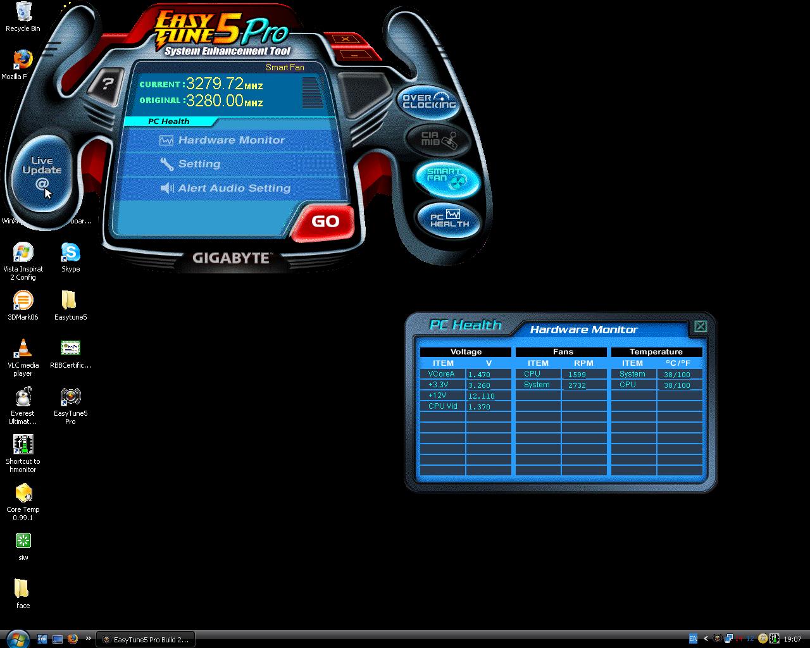This screenshot has height=648, width=810.
Task: Expand quick launch overflow chevron
Action: (x=88, y=639)
